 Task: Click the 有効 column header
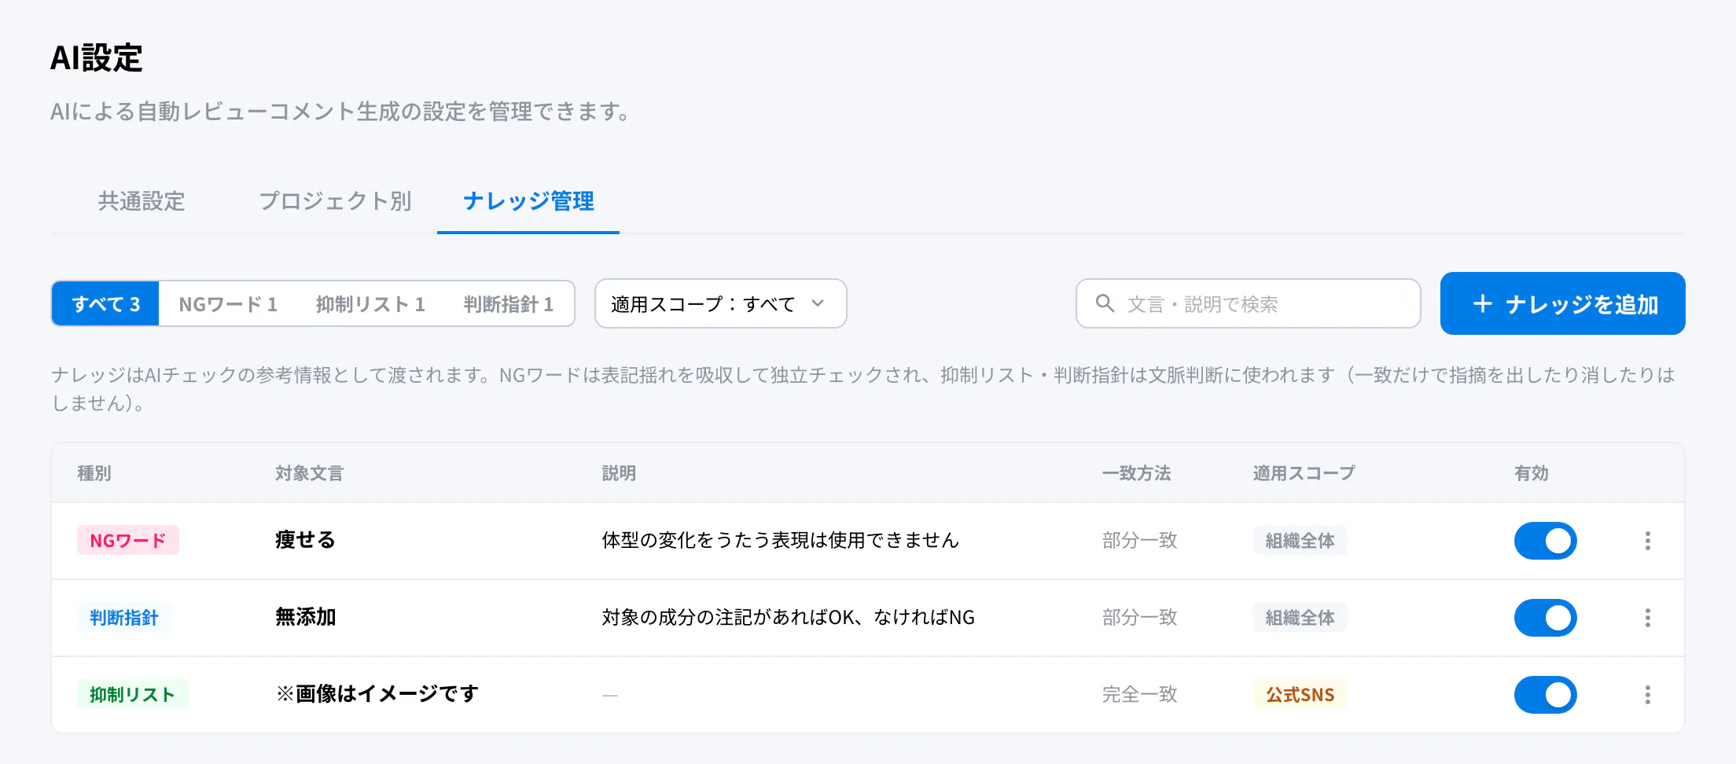tap(1531, 473)
